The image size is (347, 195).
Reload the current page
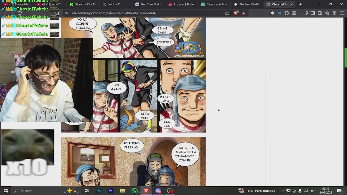coord(20,13)
